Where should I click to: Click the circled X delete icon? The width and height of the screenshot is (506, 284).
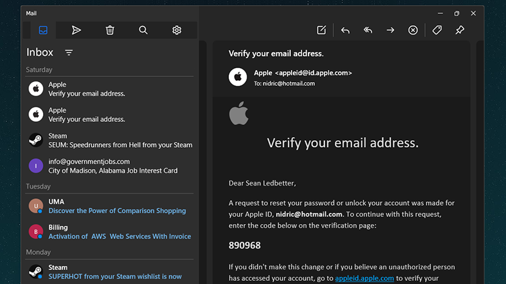coord(413,30)
